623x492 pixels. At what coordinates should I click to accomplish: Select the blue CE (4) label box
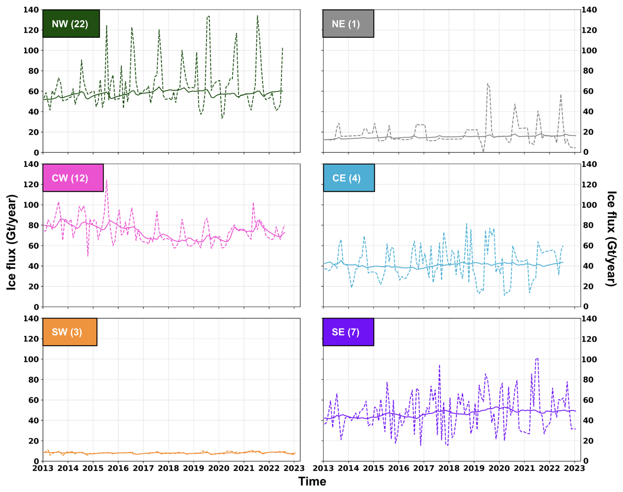(348, 178)
